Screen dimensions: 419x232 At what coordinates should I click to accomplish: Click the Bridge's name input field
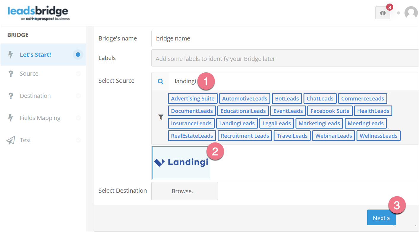pyautogui.click(x=284, y=38)
